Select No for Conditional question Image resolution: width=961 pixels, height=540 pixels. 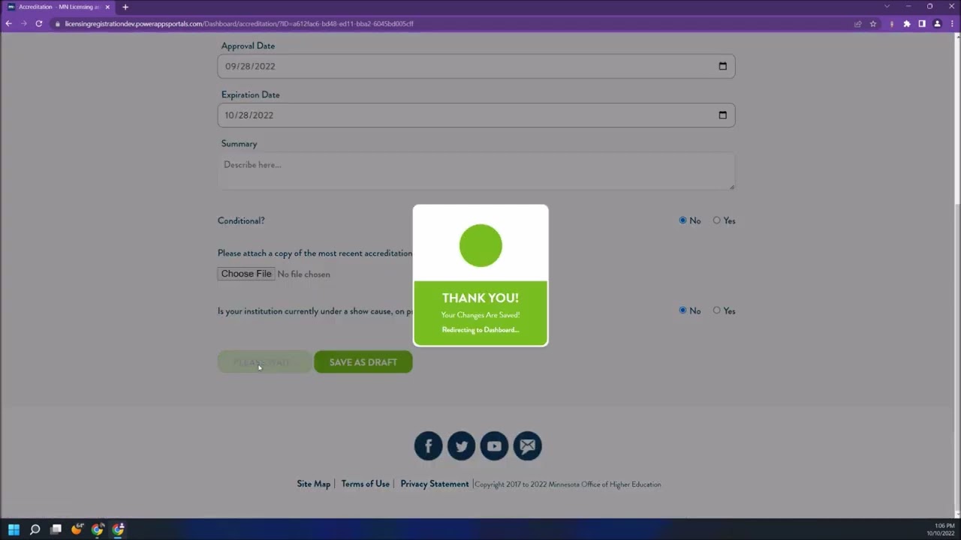pos(682,220)
